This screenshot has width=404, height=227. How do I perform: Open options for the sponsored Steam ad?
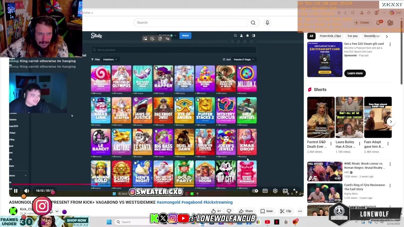[x=390, y=44]
